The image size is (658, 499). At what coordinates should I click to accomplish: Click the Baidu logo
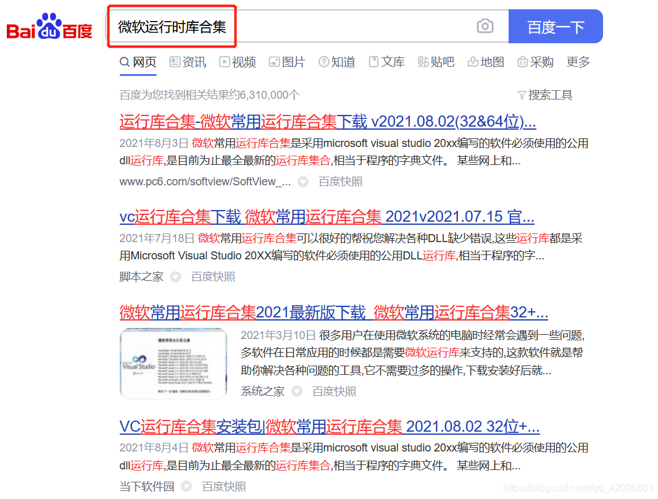[49, 27]
